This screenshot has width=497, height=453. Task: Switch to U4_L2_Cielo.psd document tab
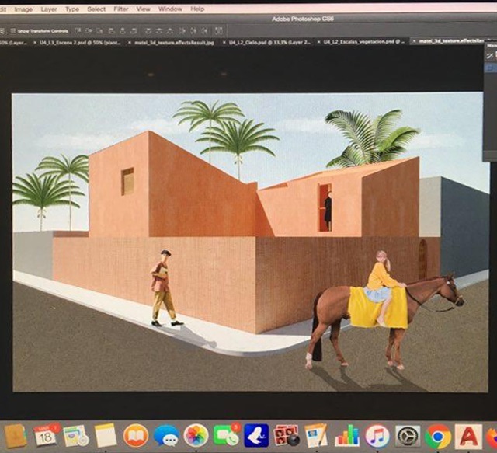point(258,41)
